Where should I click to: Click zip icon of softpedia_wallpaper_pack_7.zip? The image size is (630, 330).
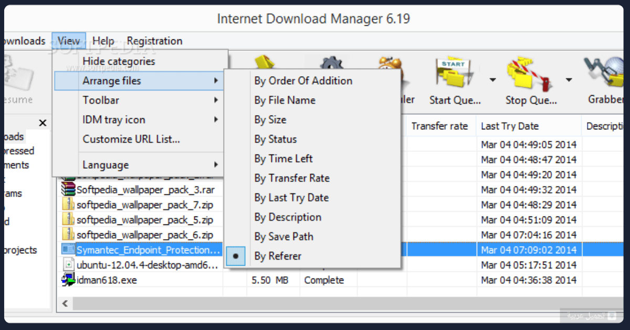click(x=68, y=204)
